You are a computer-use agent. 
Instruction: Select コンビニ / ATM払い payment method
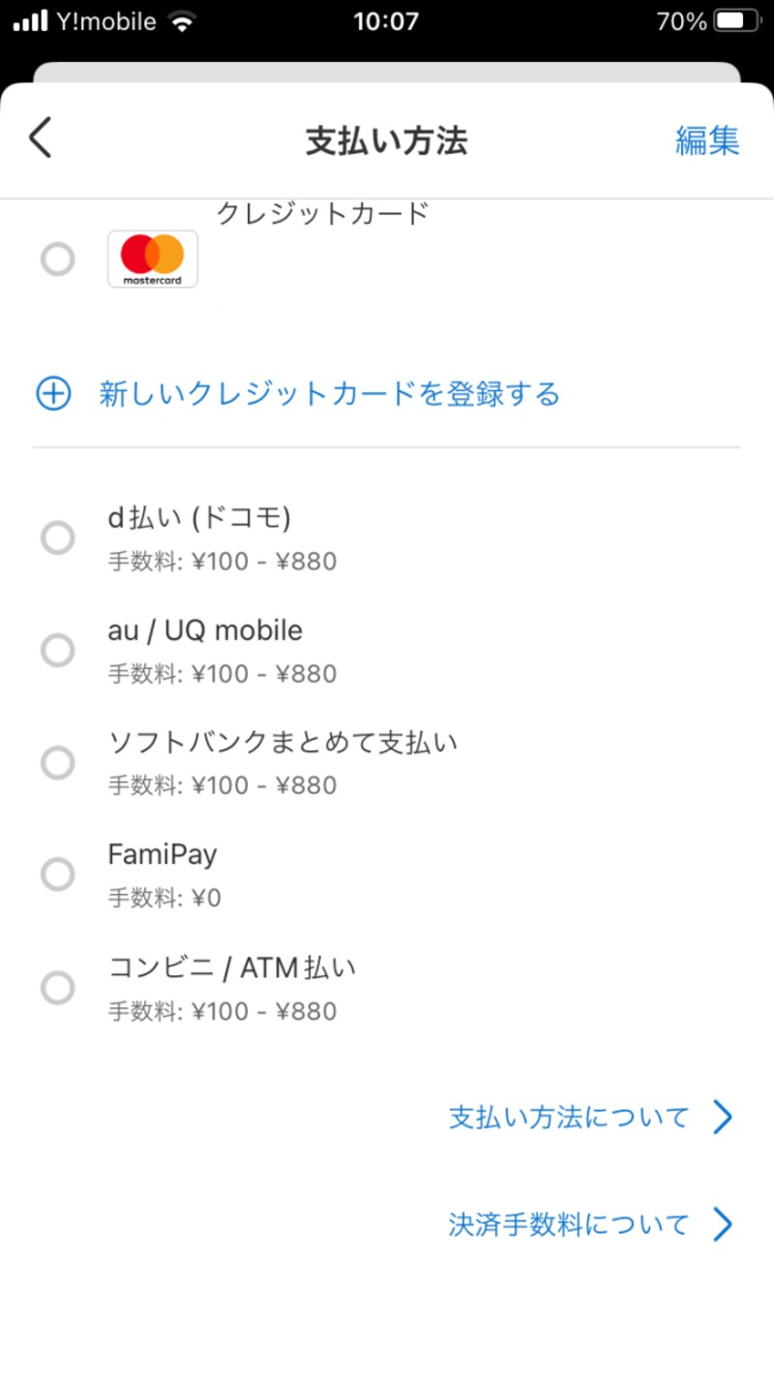pyautogui.click(x=57, y=988)
